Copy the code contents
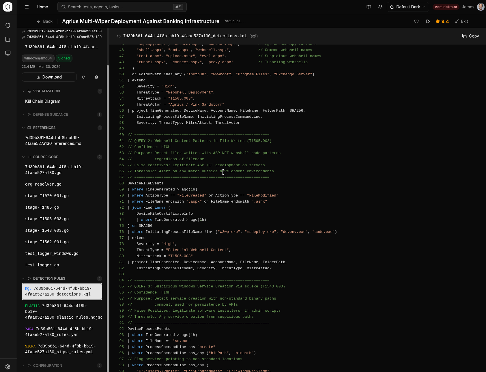Screen dimensions: 486x372 [x=470, y=36]
